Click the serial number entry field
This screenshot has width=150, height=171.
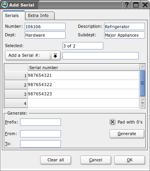(x=101, y=56)
